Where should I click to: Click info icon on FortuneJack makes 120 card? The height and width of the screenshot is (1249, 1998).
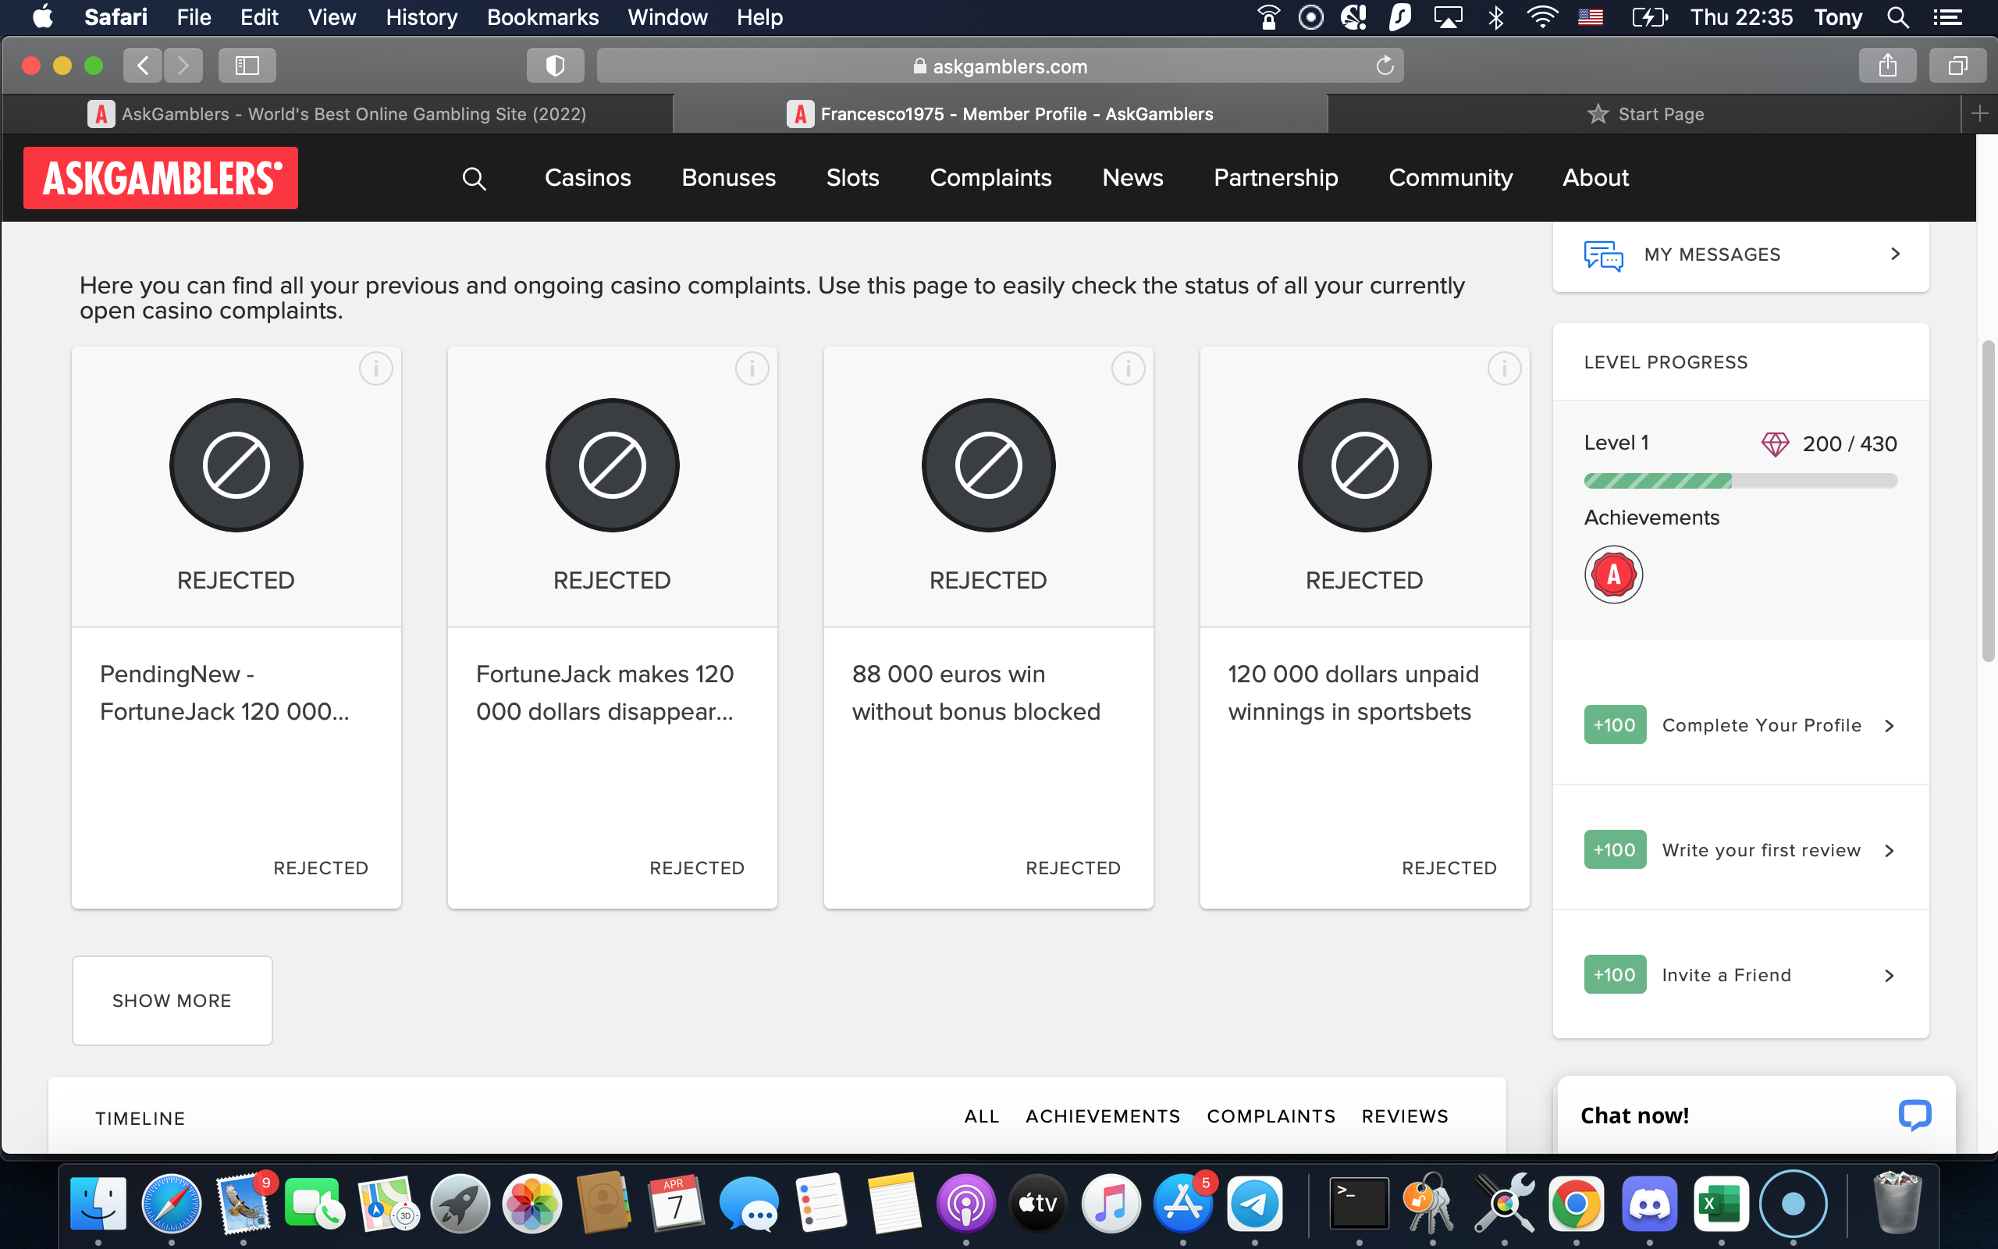click(752, 368)
